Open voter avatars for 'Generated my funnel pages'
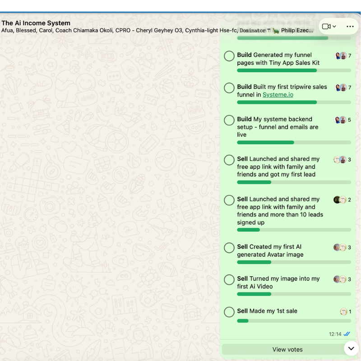This screenshot has height=361, width=361. (x=341, y=56)
